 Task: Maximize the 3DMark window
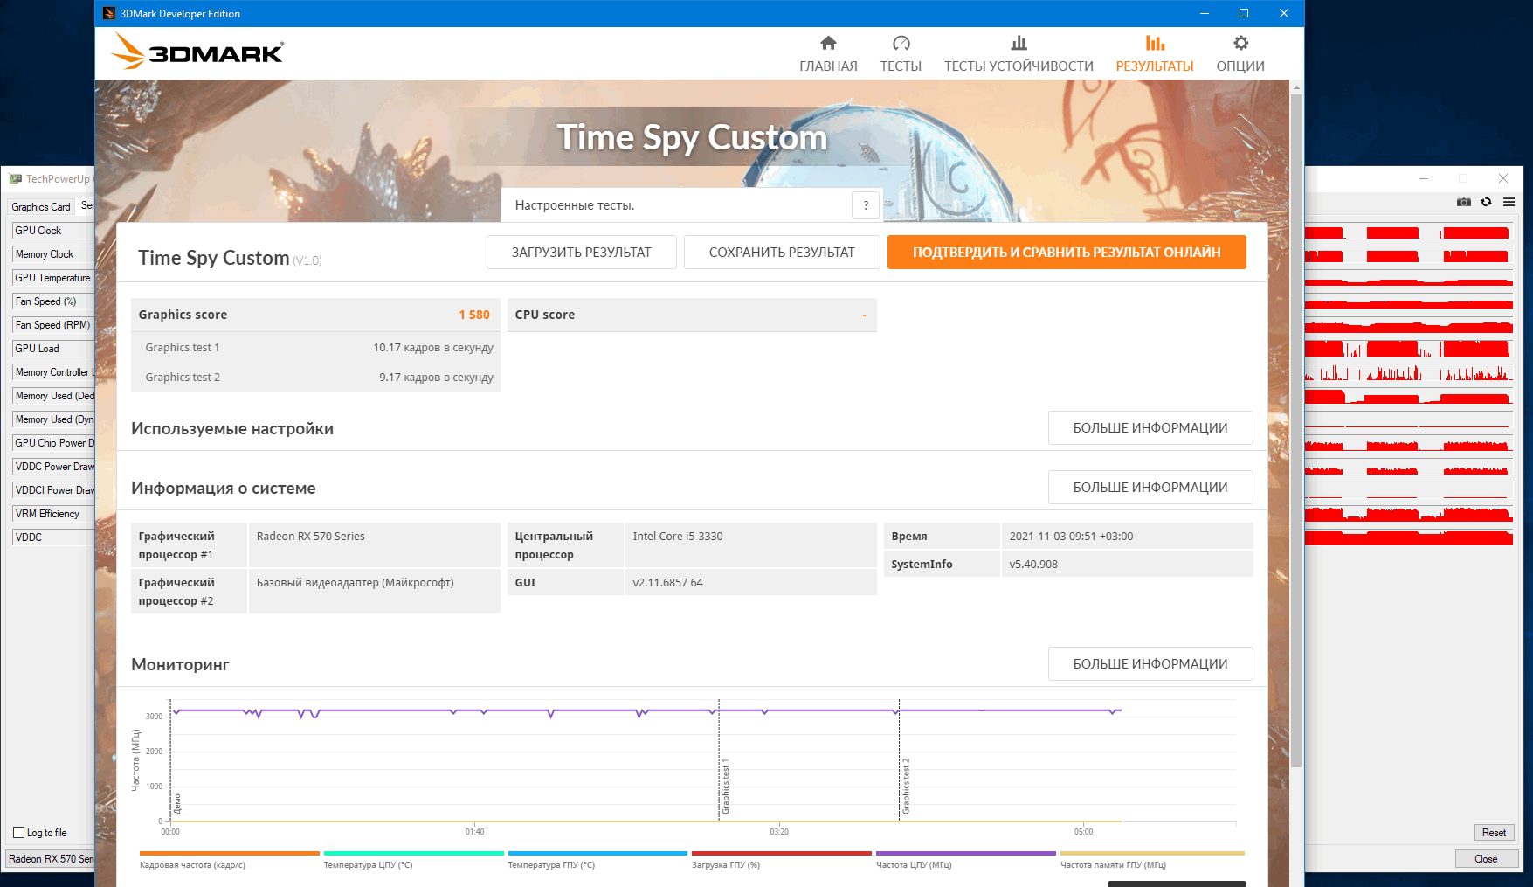[1244, 13]
